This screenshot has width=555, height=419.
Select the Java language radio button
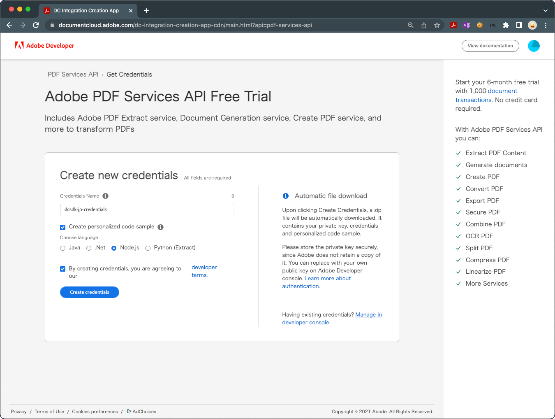62,248
